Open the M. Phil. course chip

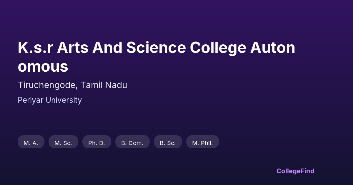[x=202, y=142]
